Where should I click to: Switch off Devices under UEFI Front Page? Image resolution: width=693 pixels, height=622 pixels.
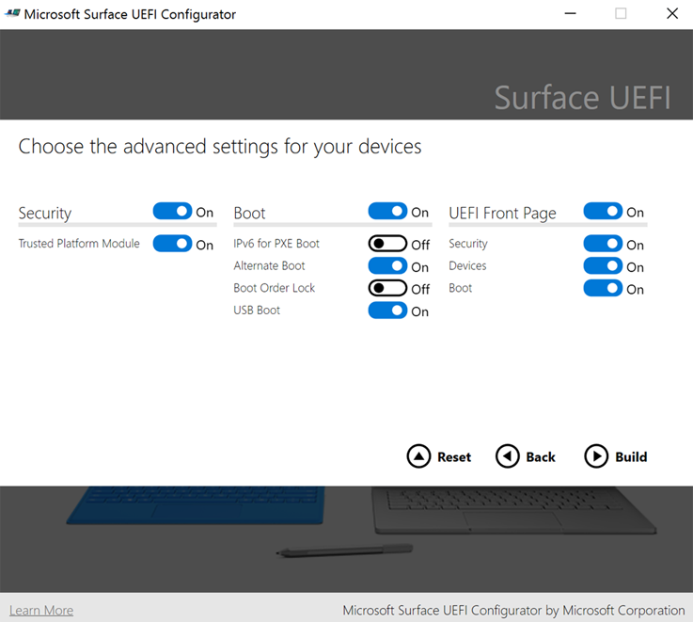603,266
